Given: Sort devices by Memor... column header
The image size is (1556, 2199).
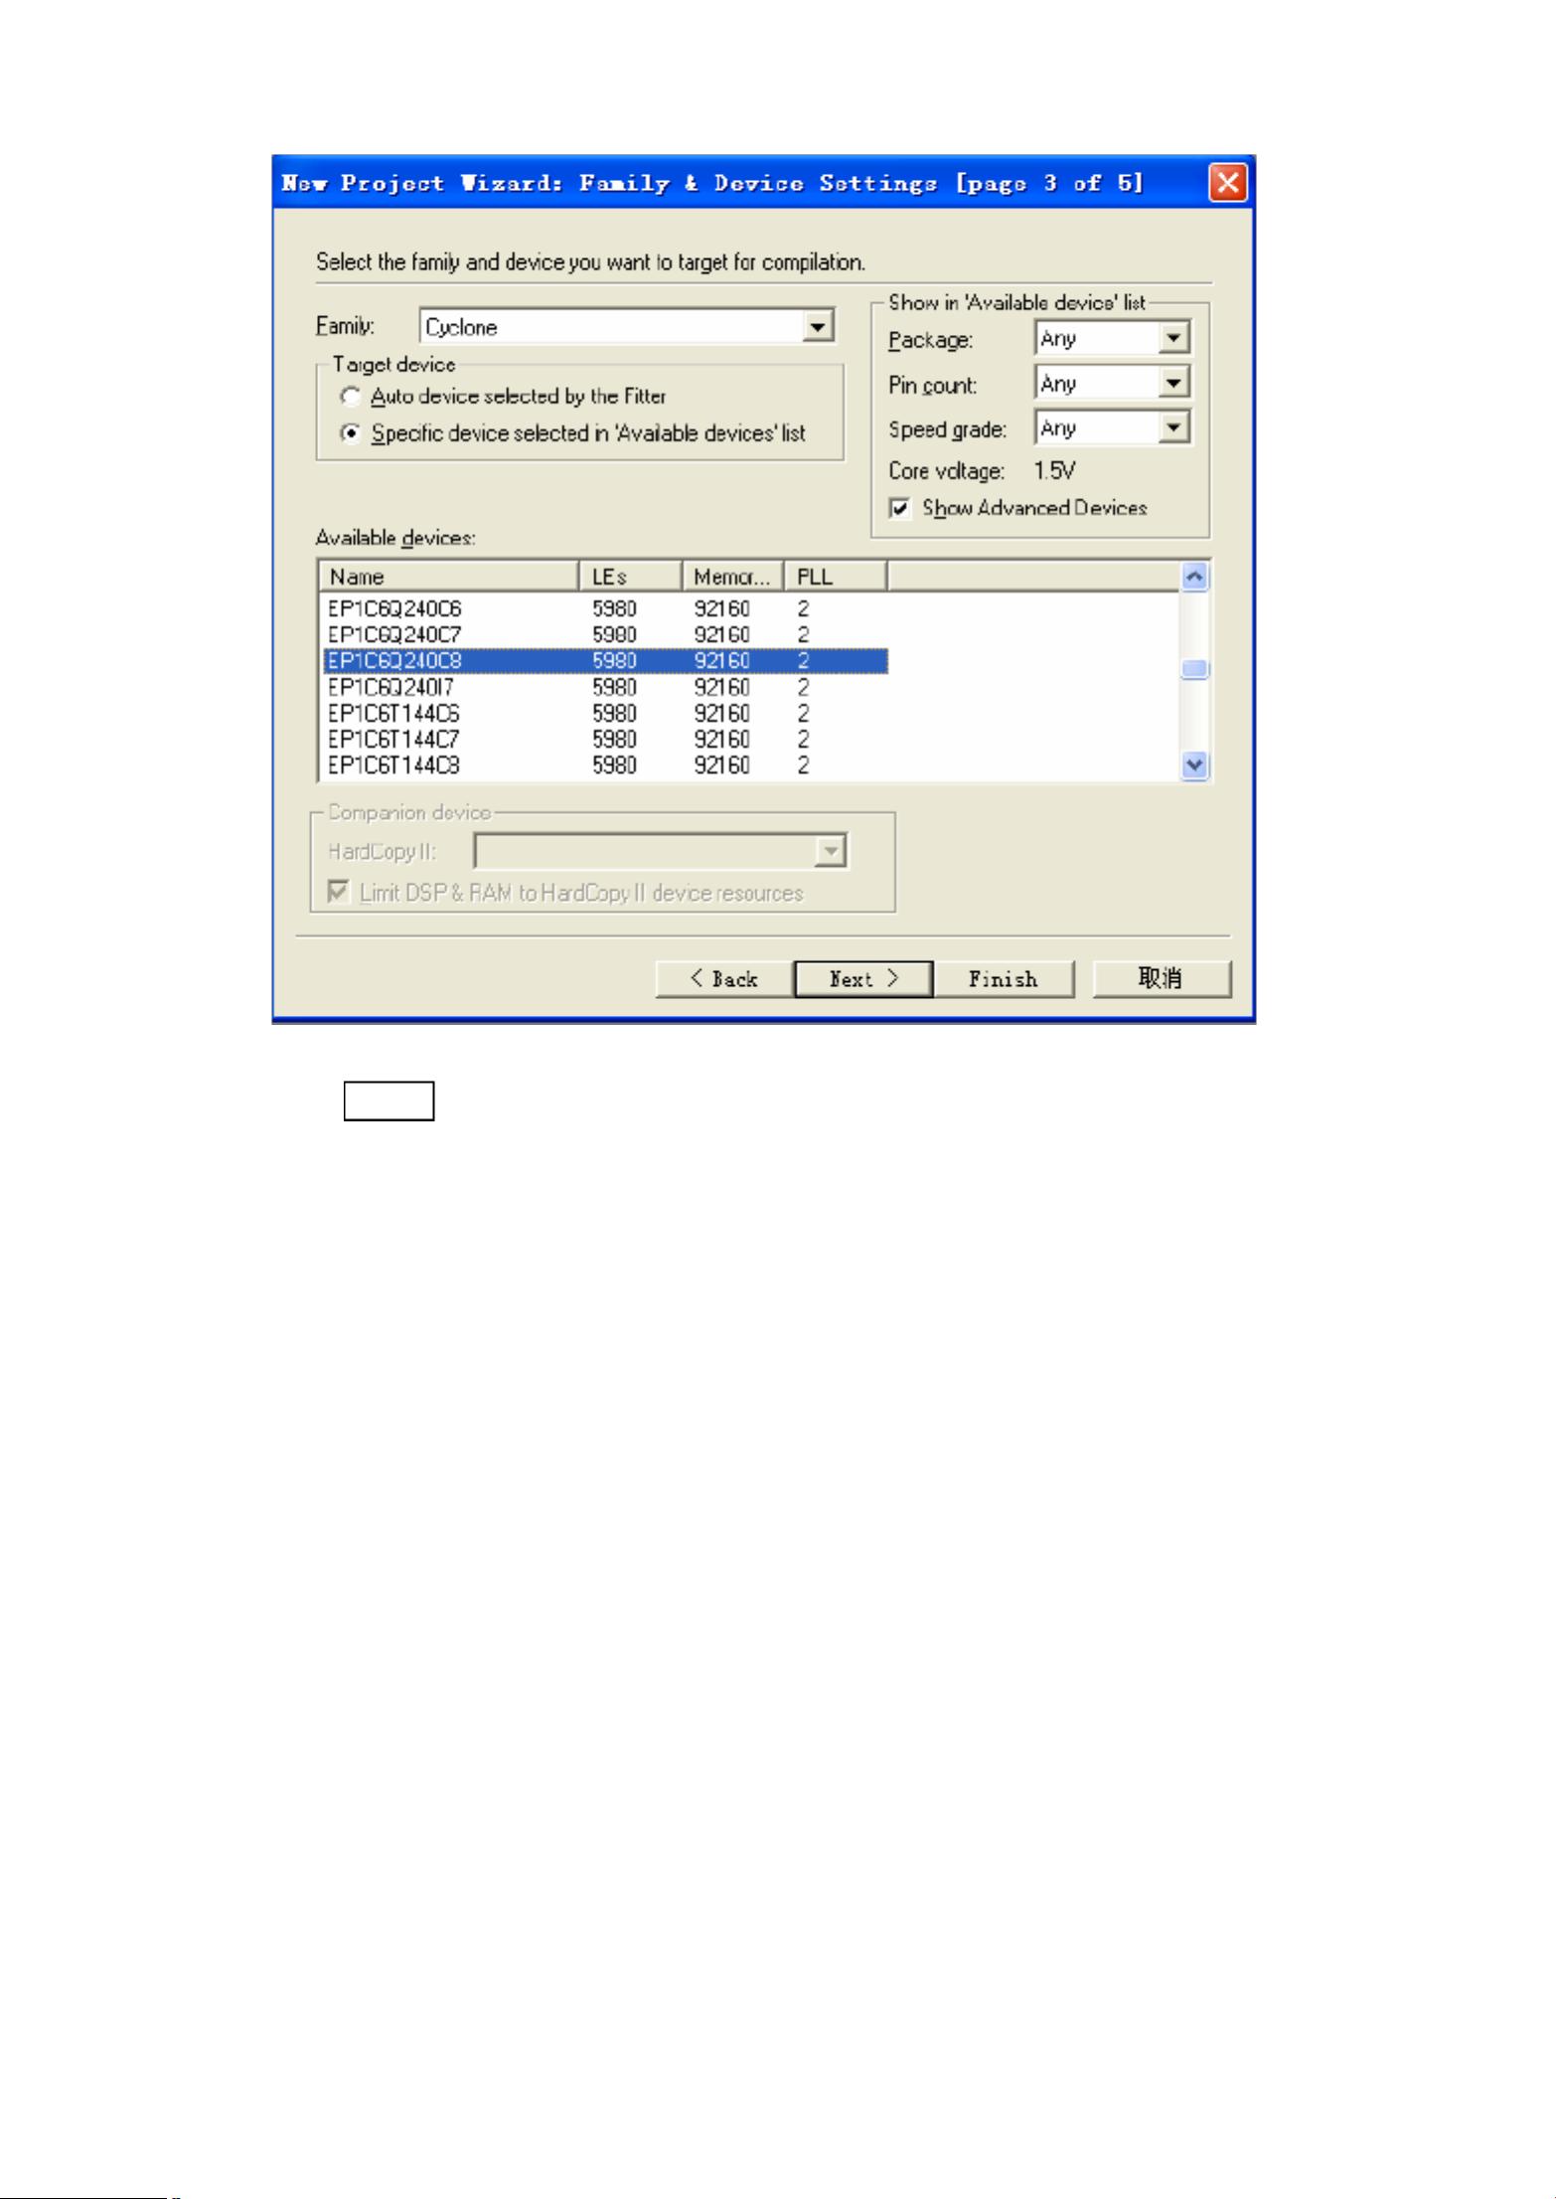Looking at the screenshot, I should tap(733, 577).
